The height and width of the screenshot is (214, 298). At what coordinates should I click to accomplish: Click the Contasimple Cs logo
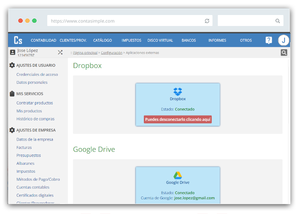(x=18, y=40)
